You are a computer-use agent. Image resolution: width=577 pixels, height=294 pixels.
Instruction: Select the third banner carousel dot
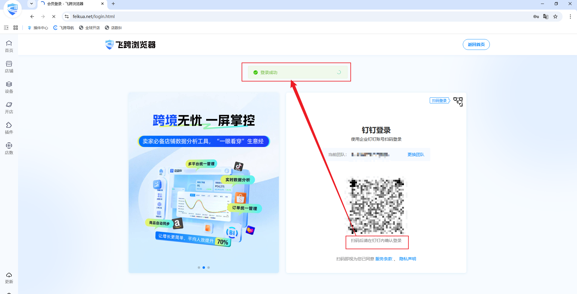click(x=209, y=268)
